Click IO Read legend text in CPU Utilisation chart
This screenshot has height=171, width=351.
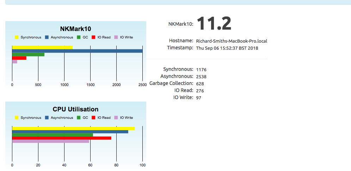click(104, 118)
